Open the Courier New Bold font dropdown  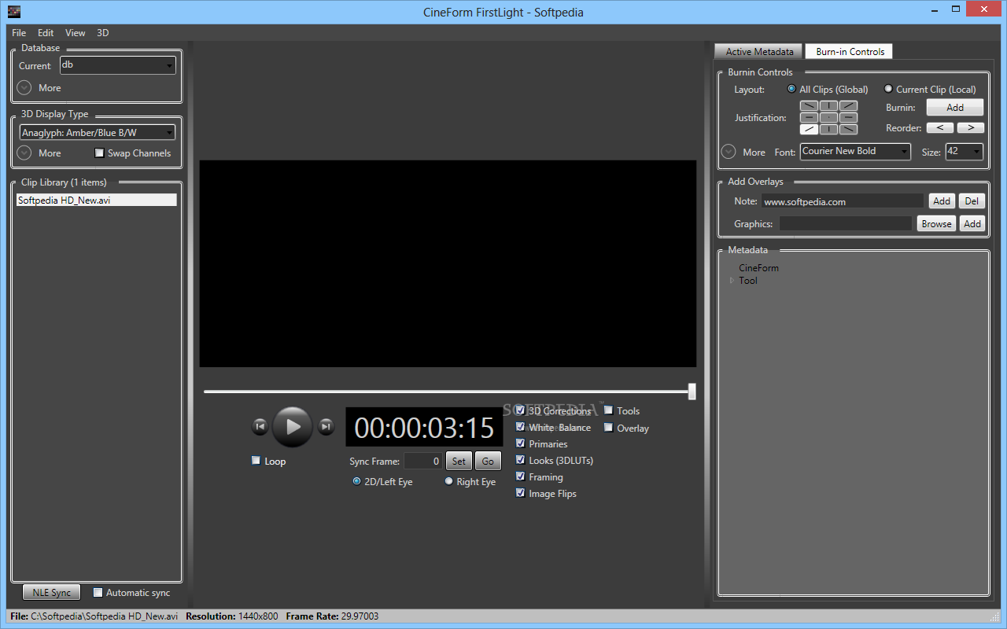click(x=855, y=151)
